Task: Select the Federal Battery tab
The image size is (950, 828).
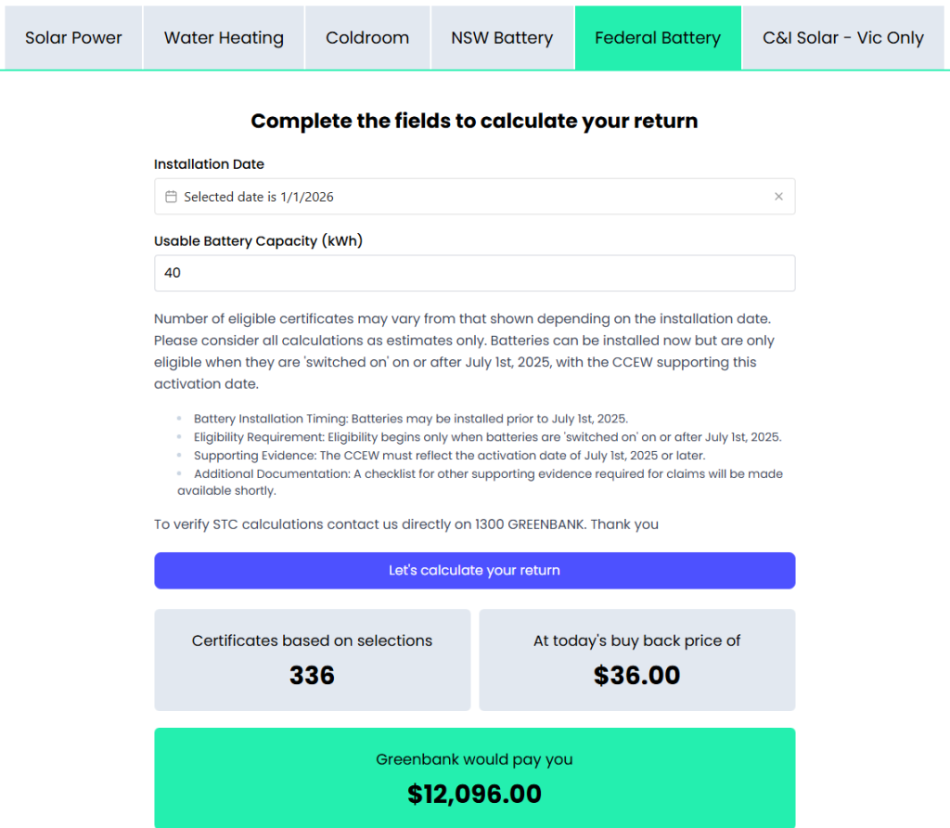Action: (x=658, y=38)
